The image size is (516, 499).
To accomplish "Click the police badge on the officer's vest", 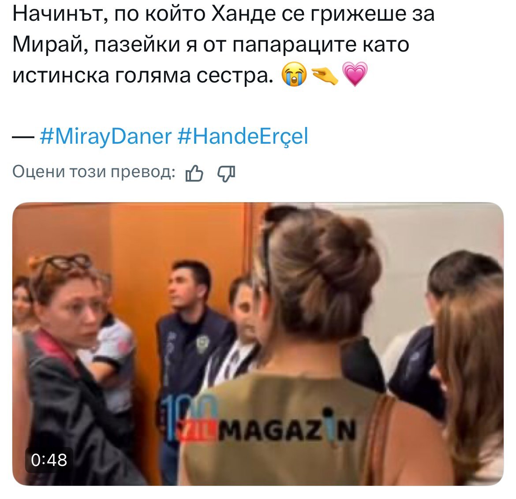I will click(x=202, y=344).
